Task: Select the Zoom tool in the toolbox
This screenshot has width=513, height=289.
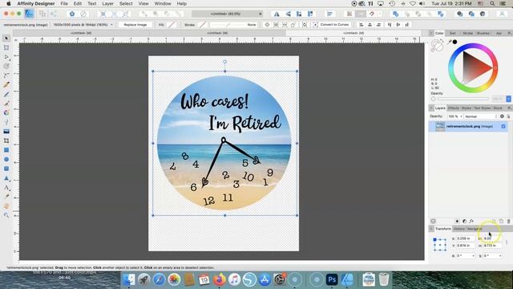Action: tap(6, 215)
